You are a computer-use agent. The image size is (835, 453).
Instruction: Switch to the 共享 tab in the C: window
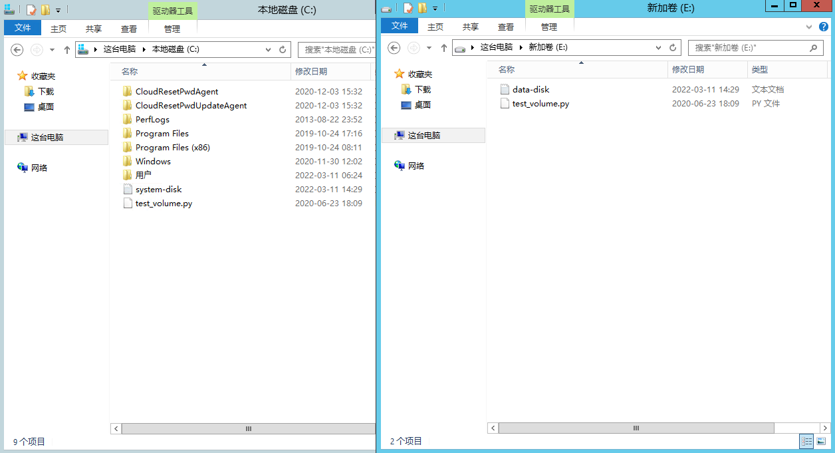coord(94,29)
